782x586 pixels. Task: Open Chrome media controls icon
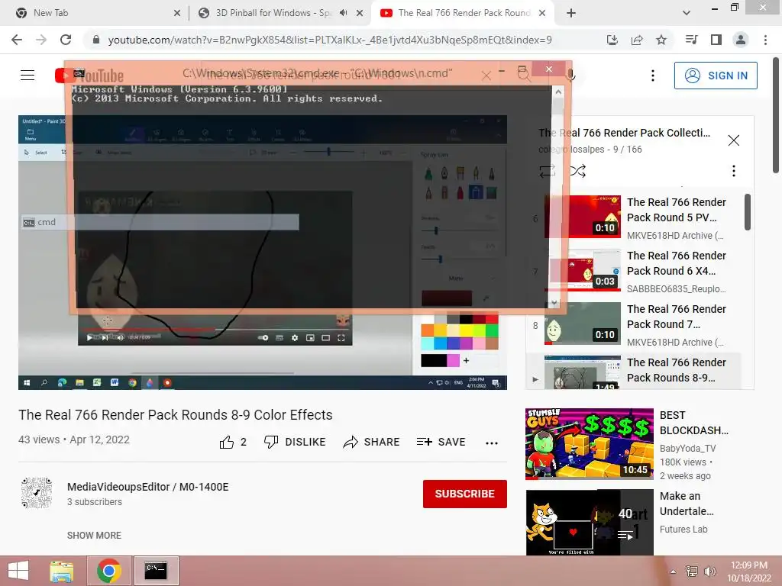(x=692, y=40)
